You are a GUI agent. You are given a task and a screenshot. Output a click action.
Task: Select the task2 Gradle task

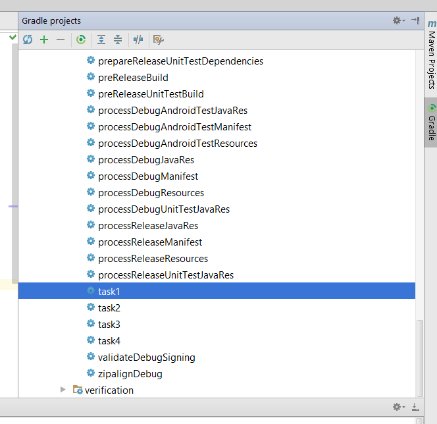pyautogui.click(x=109, y=307)
